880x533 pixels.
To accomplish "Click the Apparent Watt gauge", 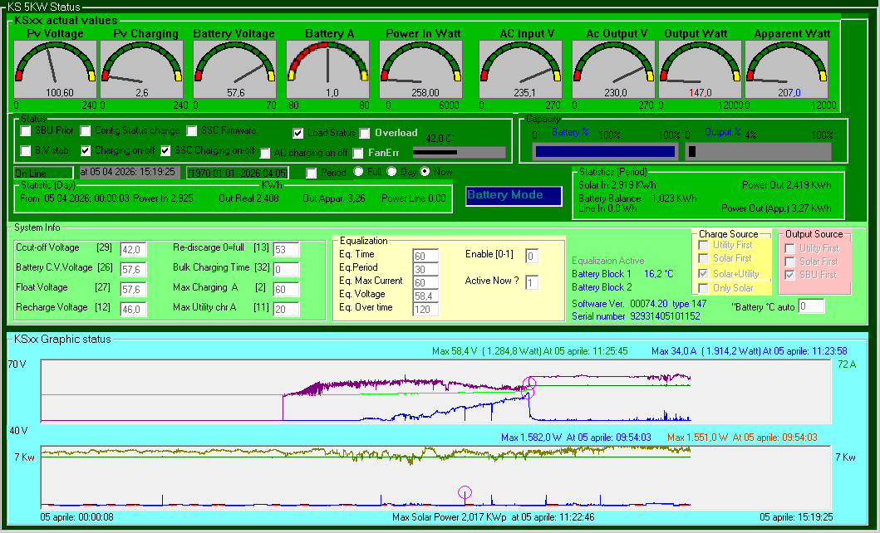I will pyautogui.click(x=786, y=71).
